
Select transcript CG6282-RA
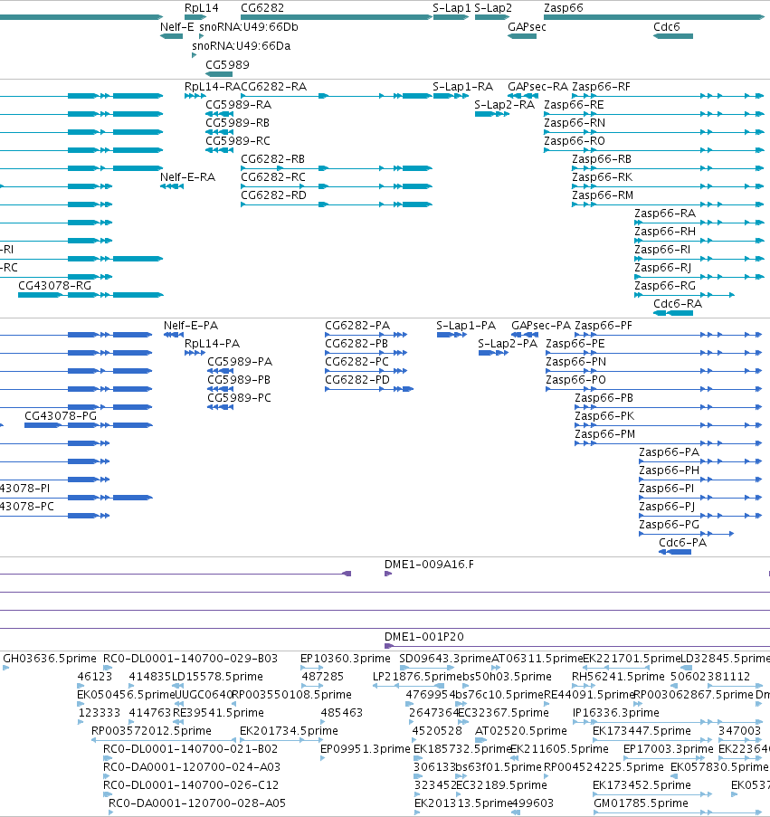(273, 87)
